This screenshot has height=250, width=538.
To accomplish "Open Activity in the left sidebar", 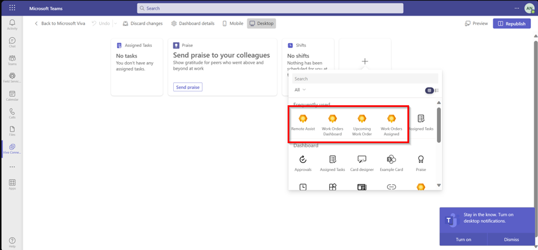I will click(12, 25).
